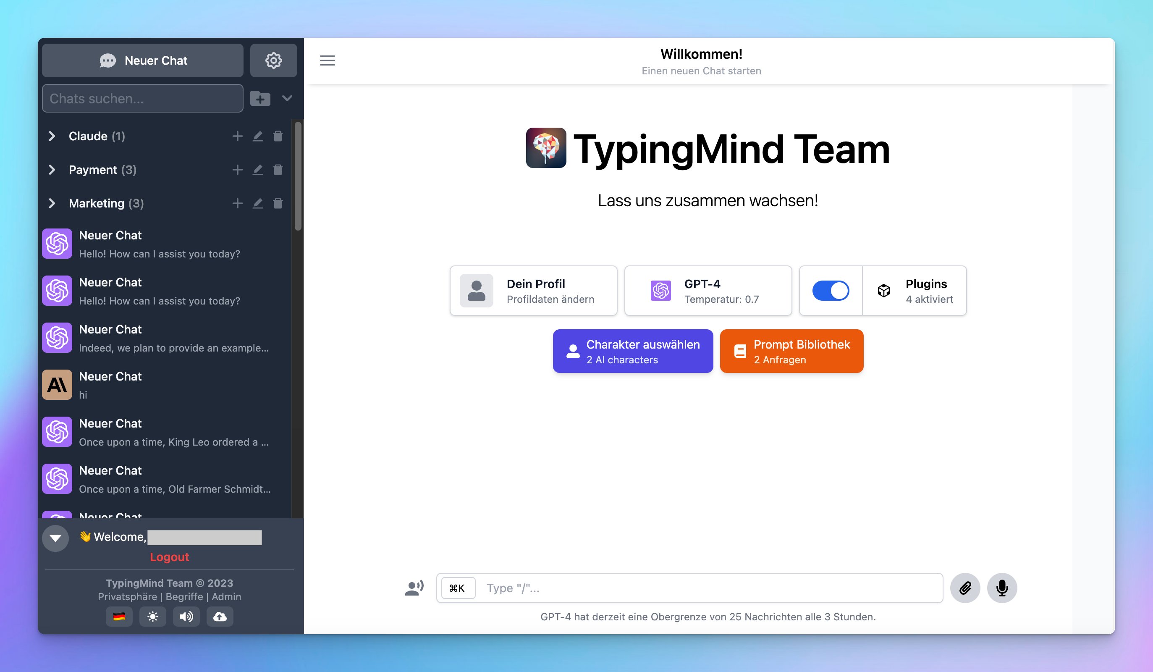The width and height of the screenshot is (1153, 672).
Task: Open settings with the gear icon
Action: pos(273,60)
